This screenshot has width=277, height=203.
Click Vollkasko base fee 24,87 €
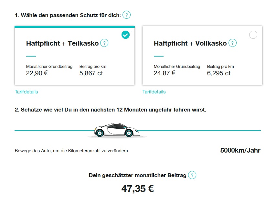165,73
